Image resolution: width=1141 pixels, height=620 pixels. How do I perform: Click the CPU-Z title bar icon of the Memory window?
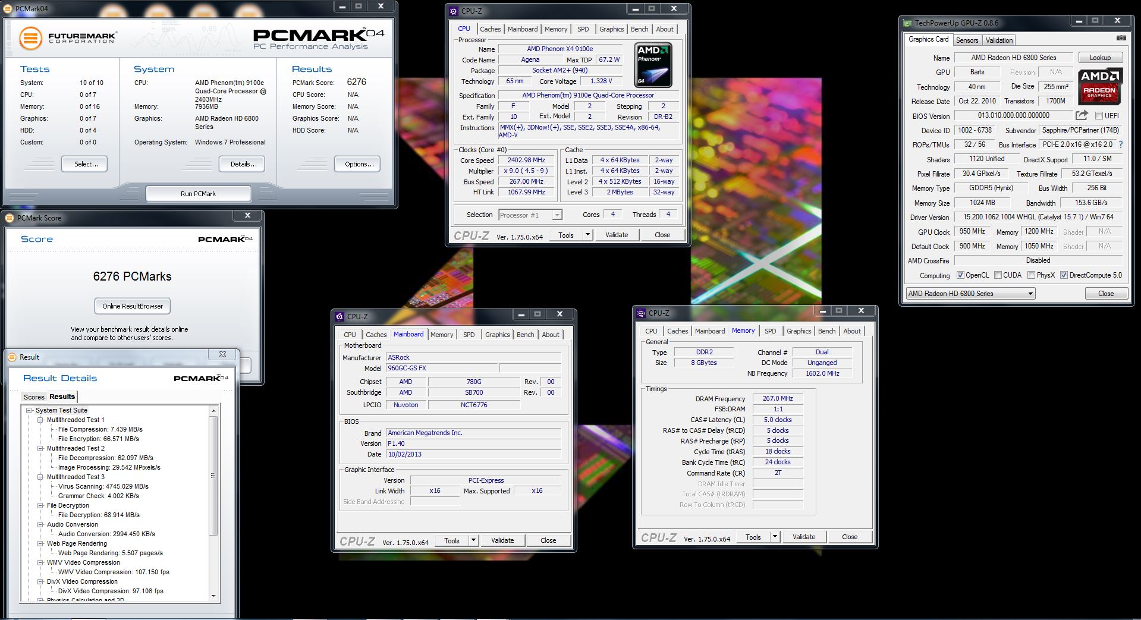(641, 313)
